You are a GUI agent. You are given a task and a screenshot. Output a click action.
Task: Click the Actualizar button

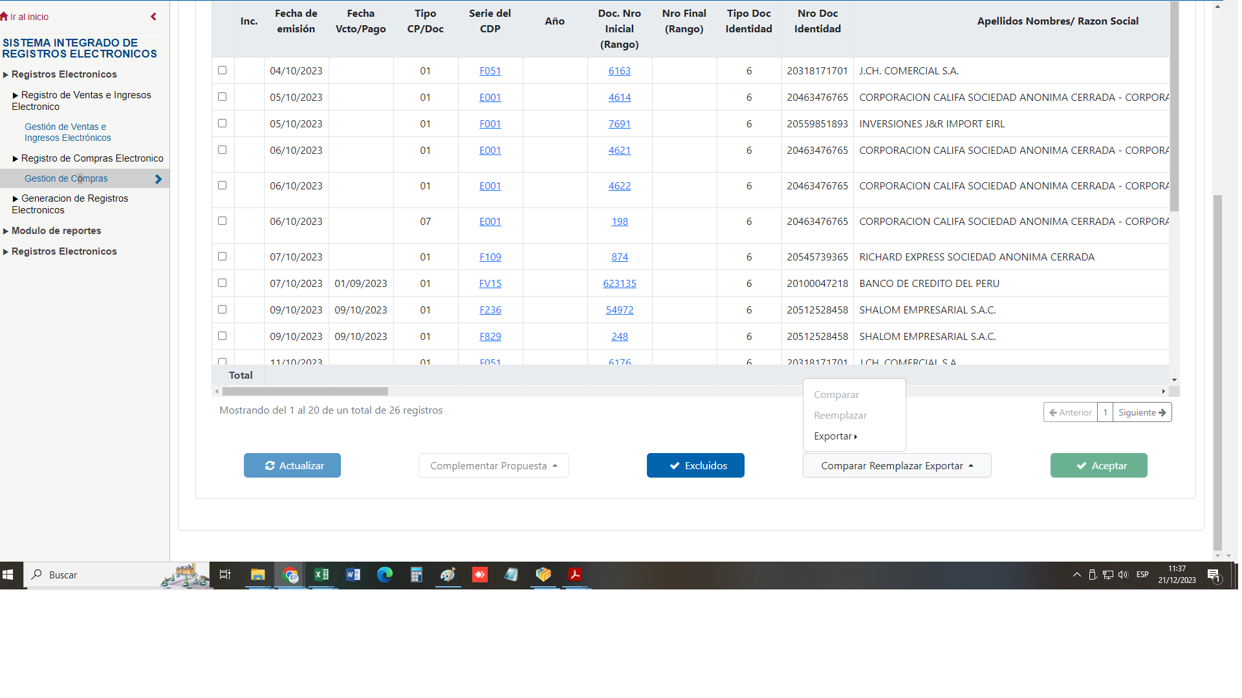292,465
